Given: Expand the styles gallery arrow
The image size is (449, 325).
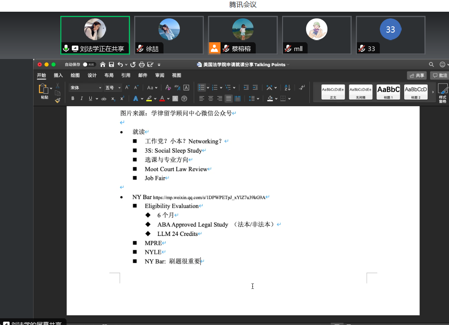Looking at the screenshot, I should 433,92.
